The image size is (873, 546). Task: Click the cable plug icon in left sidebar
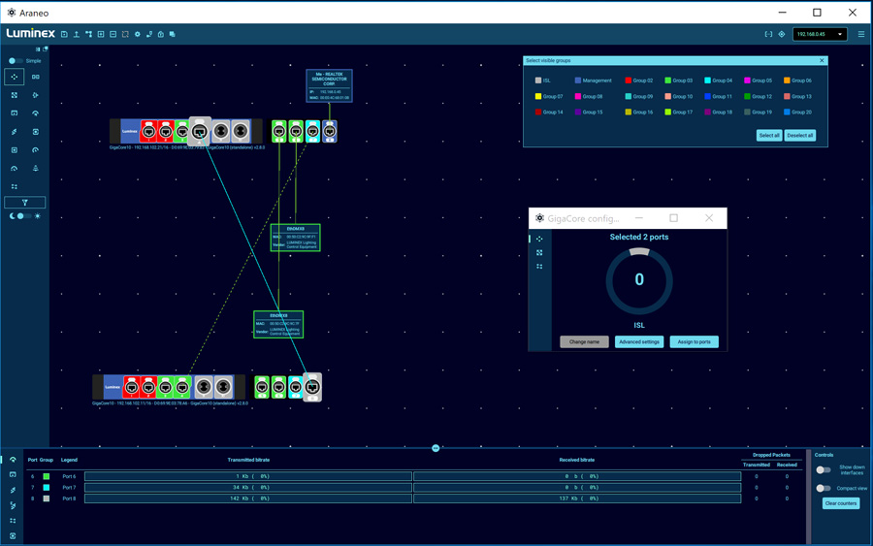click(x=15, y=132)
